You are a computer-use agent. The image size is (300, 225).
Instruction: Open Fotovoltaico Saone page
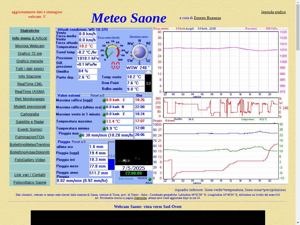click(x=30, y=183)
